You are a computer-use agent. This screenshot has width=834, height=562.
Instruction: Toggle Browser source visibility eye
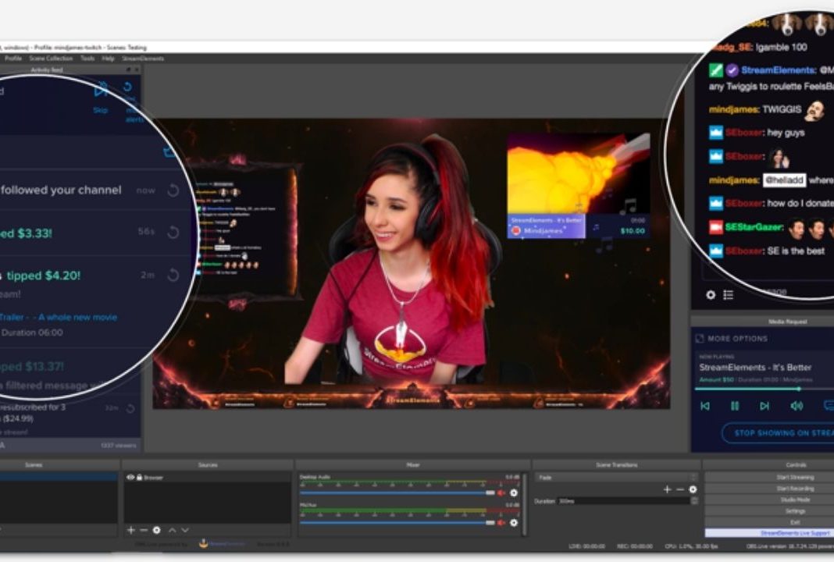point(130,478)
